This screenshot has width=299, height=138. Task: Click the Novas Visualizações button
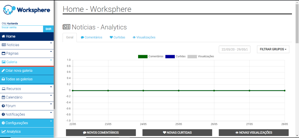254,133
